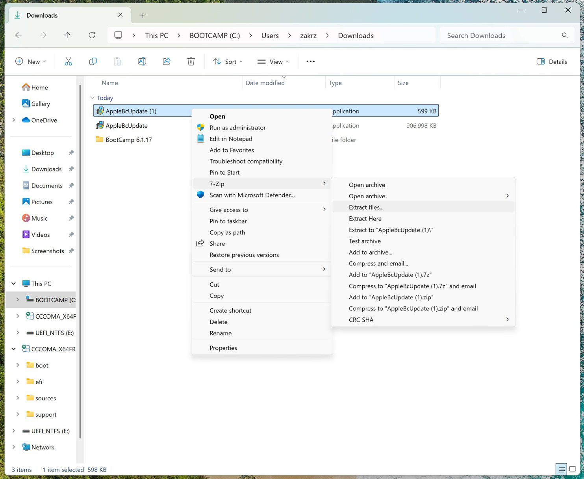Image resolution: width=584 pixels, height=479 pixels.
Task: Go back with the left arrow
Action: click(x=18, y=35)
